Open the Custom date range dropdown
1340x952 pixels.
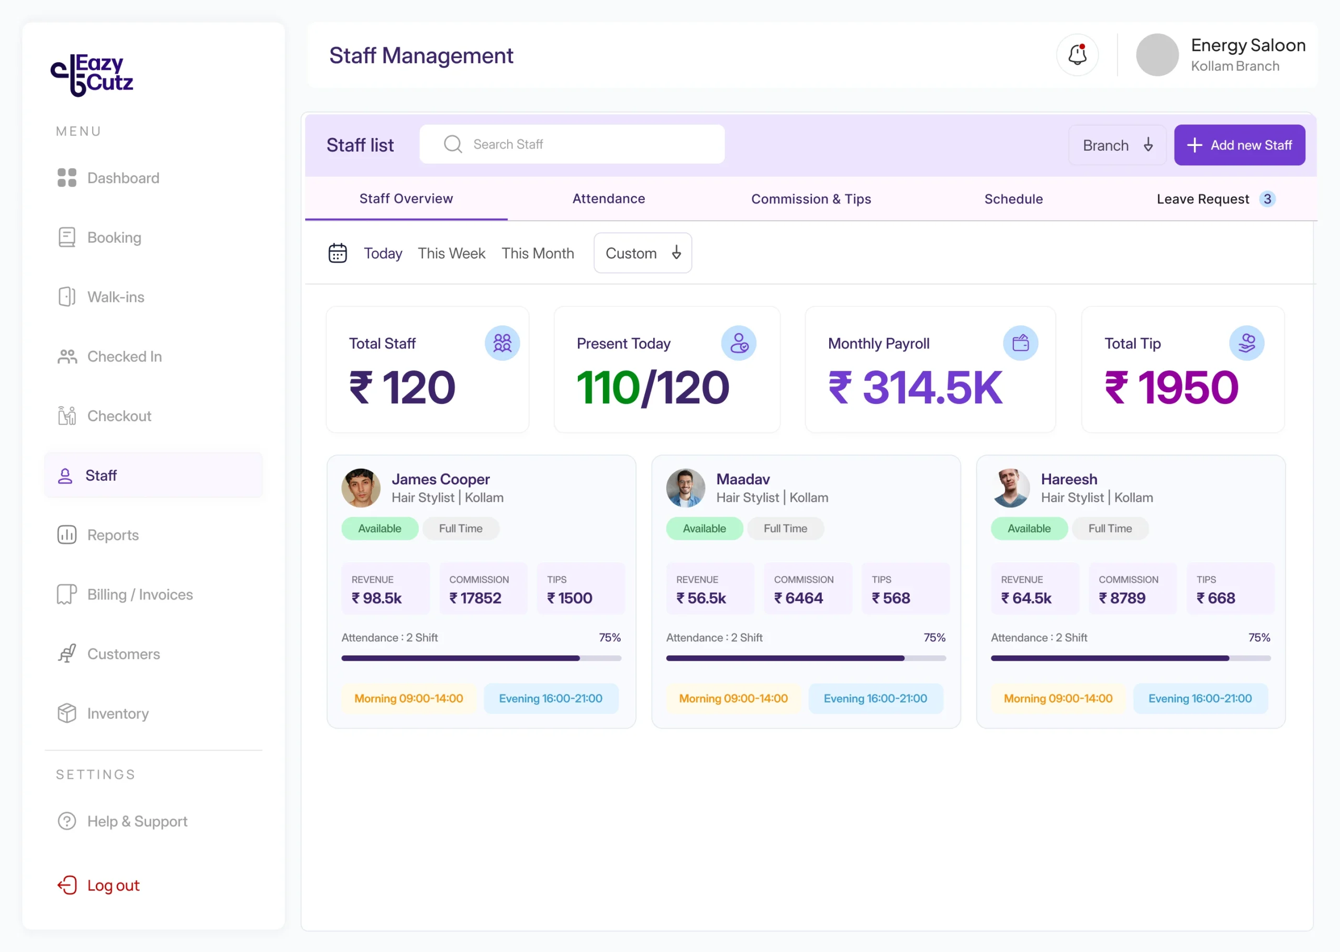point(643,253)
